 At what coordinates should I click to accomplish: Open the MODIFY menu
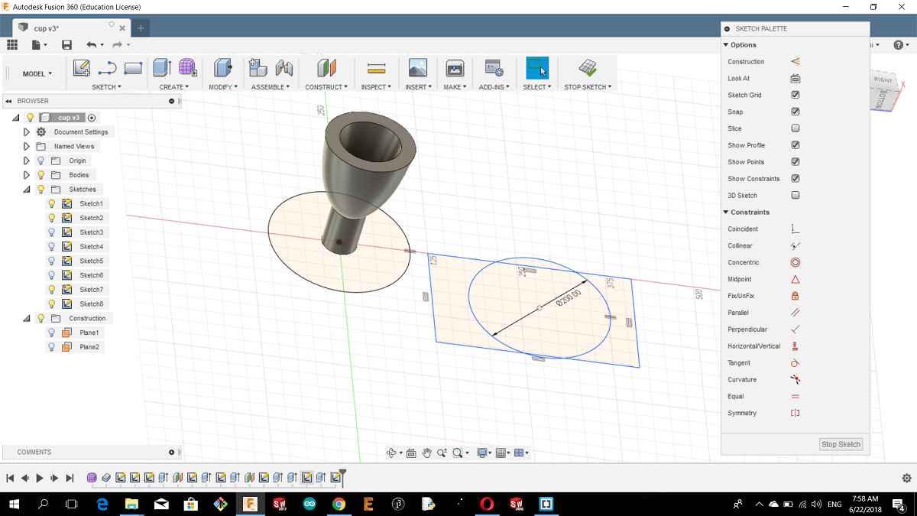pyautogui.click(x=223, y=87)
